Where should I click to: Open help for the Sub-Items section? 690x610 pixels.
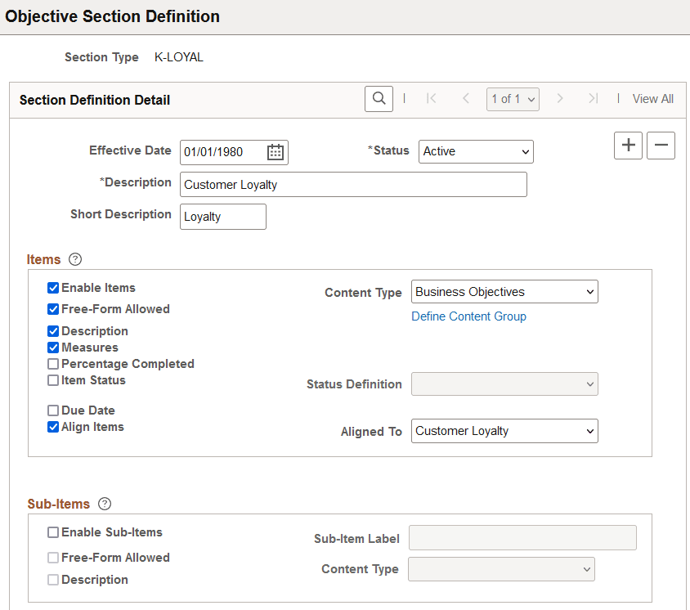pyautogui.click(x=104, y=504)
